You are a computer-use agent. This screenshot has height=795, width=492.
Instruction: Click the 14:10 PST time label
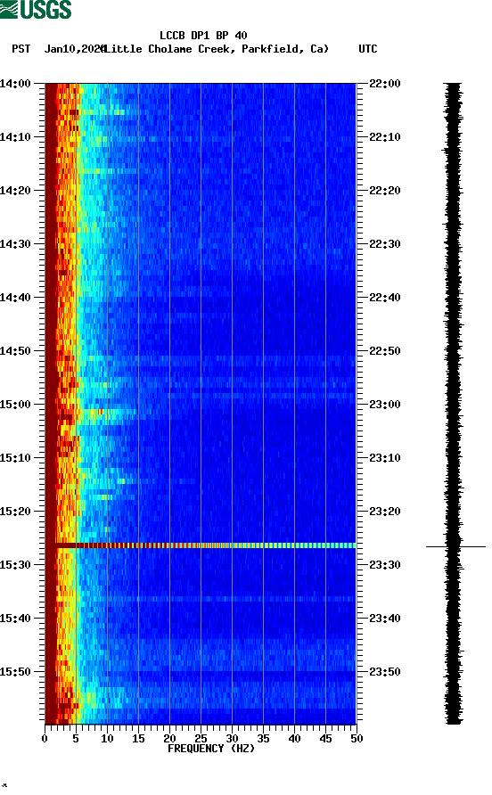click(15, 137)
